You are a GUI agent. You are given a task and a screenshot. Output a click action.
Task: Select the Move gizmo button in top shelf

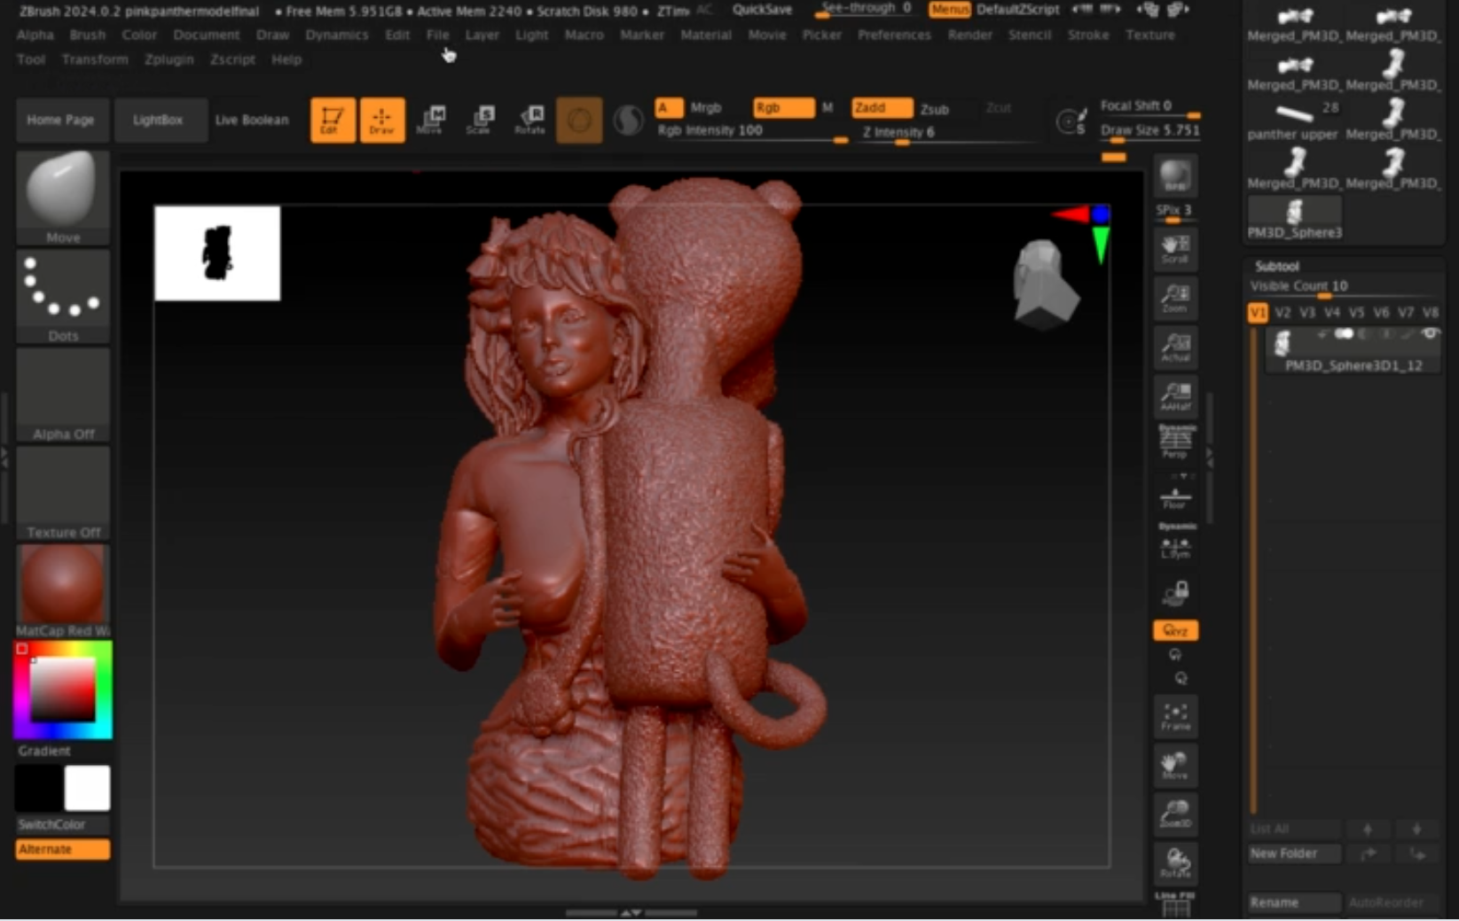tap(430, 120)
